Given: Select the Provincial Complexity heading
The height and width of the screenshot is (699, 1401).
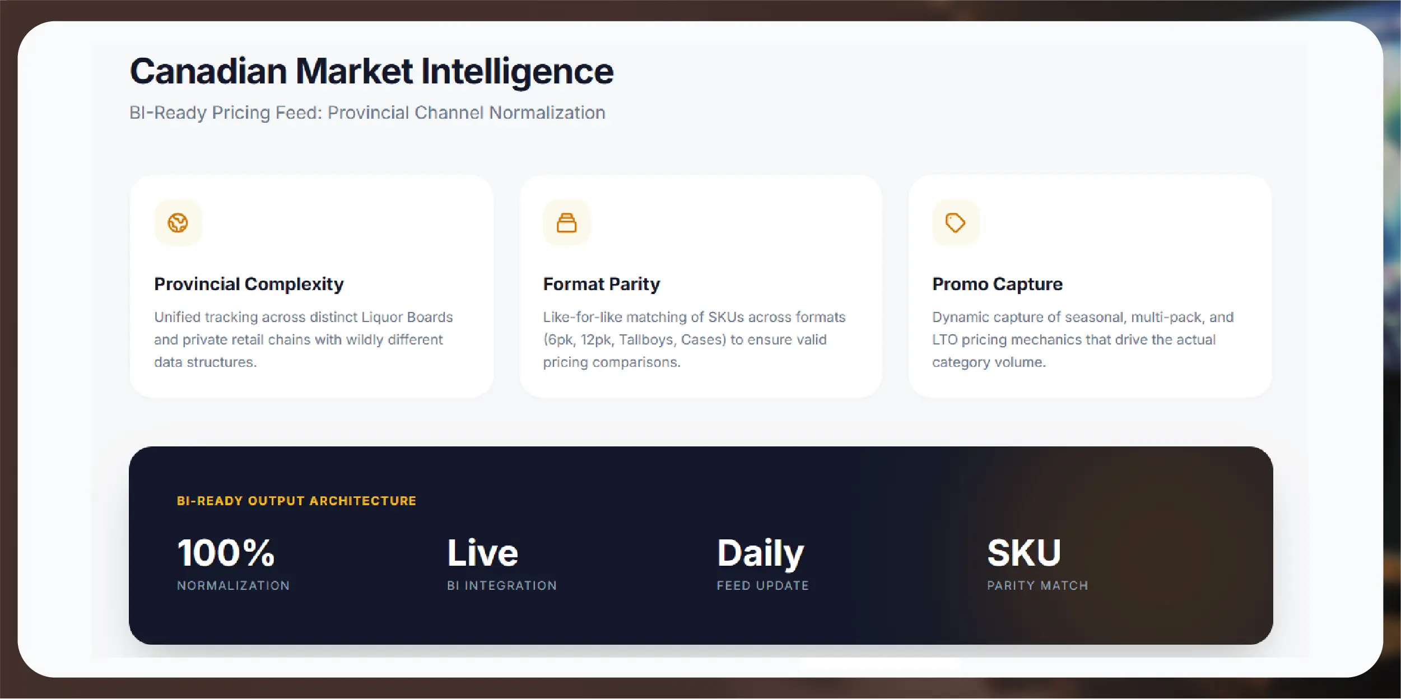Looking at the screenshot, I should point(249,284).
